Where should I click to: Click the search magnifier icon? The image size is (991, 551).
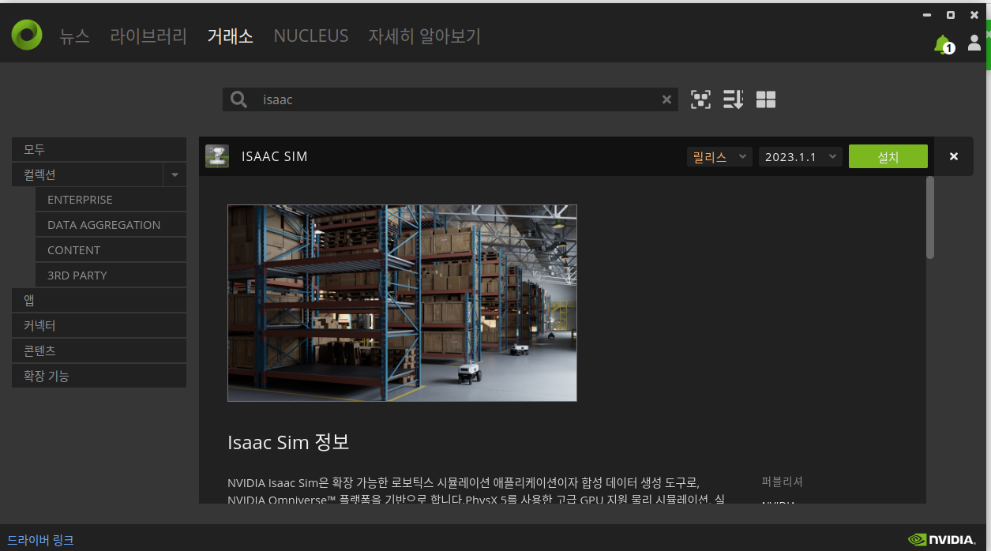(238, 99)
